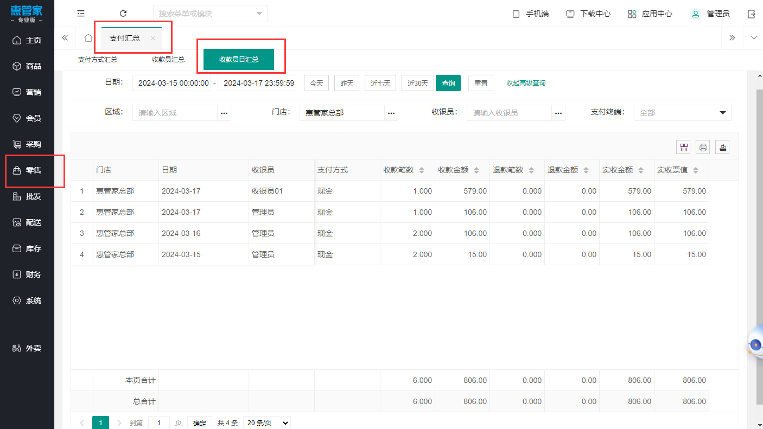The image size is (763, 429).
Task: Open 下载中心 download center
Action: (x=588, y=14)
